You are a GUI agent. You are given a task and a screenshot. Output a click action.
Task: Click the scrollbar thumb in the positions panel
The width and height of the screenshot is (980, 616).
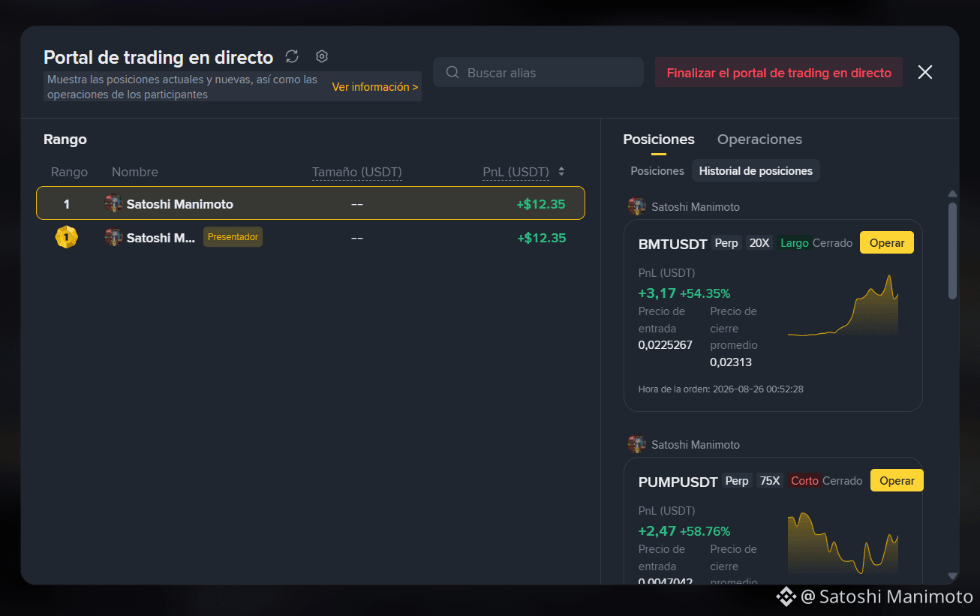tap(953, 251)
